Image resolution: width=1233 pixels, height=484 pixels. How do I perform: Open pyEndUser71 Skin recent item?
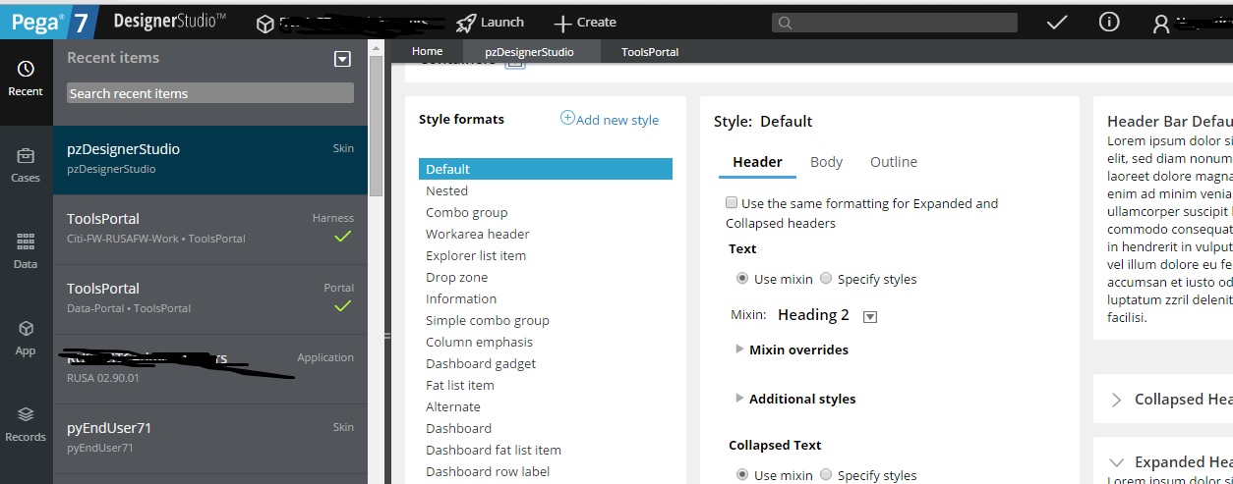point(210,438)
